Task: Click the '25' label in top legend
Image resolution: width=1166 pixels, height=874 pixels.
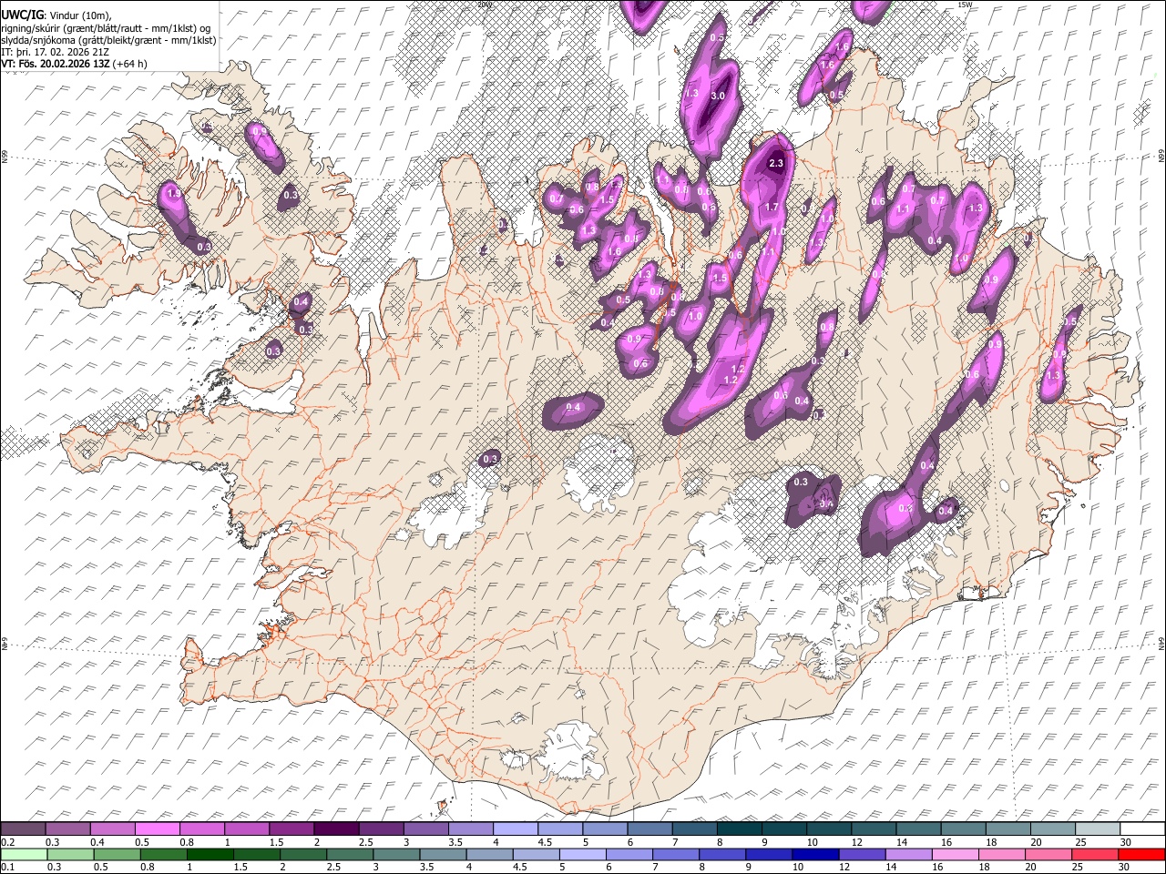Action: (1080, 841)
